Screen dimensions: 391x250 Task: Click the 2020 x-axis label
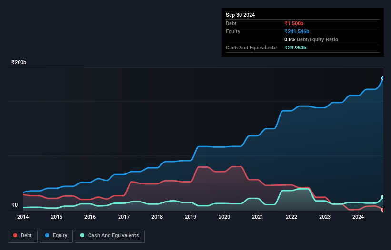pyautogui.click(x=224, y=217)
